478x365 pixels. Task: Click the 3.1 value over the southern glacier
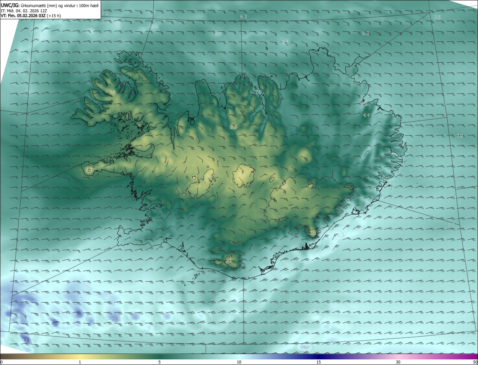[229, 260]
